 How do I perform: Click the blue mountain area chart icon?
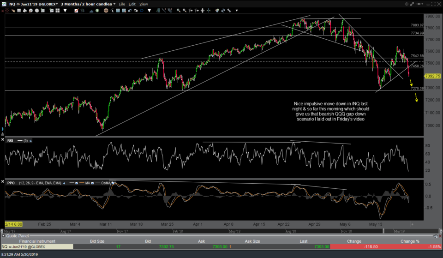point(91,11)
